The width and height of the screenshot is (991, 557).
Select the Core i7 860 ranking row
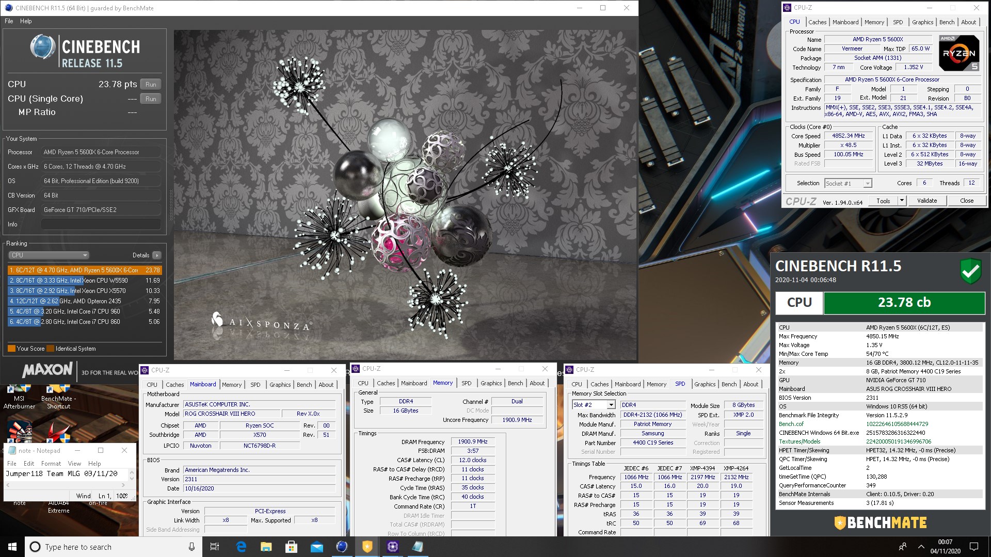(85, 322)
